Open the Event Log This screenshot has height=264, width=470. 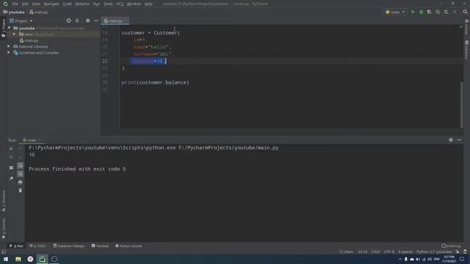pos(451,246)
